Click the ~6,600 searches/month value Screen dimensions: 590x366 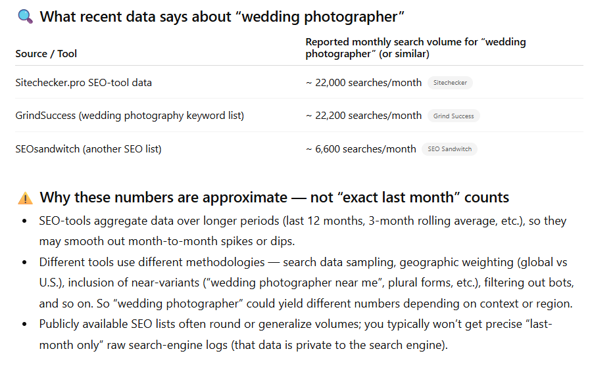[x=361, y=149]
